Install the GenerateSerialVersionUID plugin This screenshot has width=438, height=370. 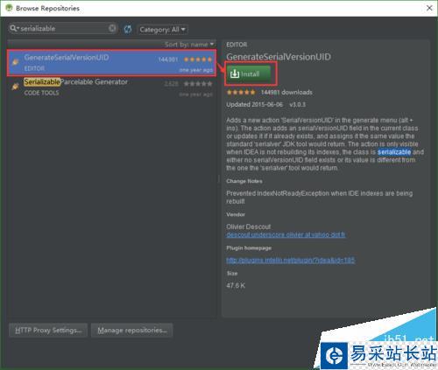point(249,73)
